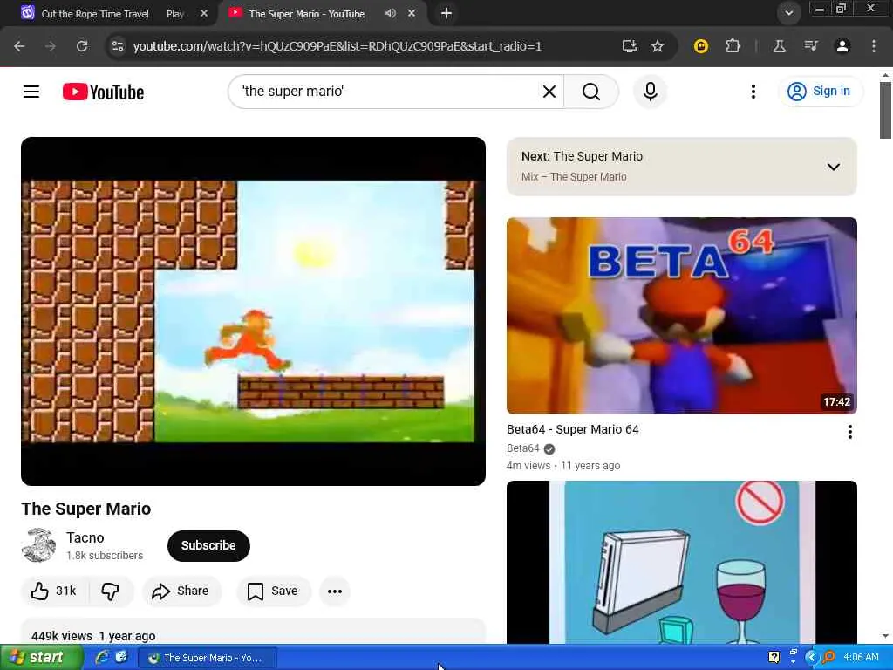Go back in browser history
Viewport: 893px width, 670px height.
(19, 46)
